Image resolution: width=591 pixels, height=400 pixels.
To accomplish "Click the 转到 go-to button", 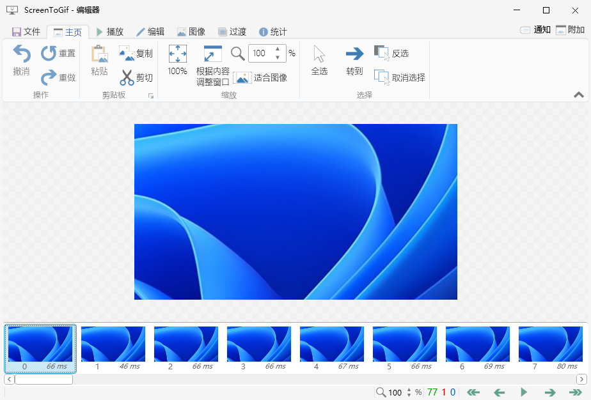I will (354, 61).
